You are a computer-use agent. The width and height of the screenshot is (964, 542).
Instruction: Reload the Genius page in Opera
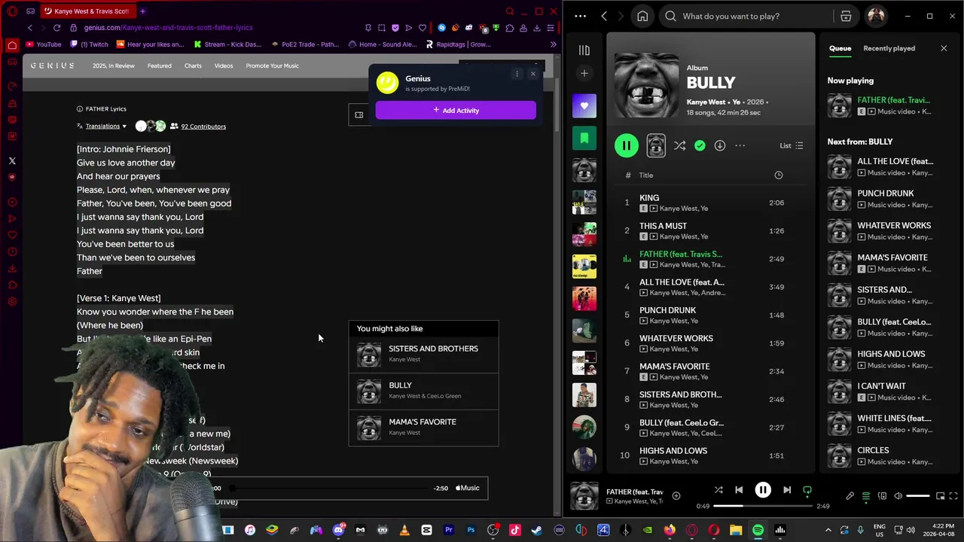click(56, 28)
